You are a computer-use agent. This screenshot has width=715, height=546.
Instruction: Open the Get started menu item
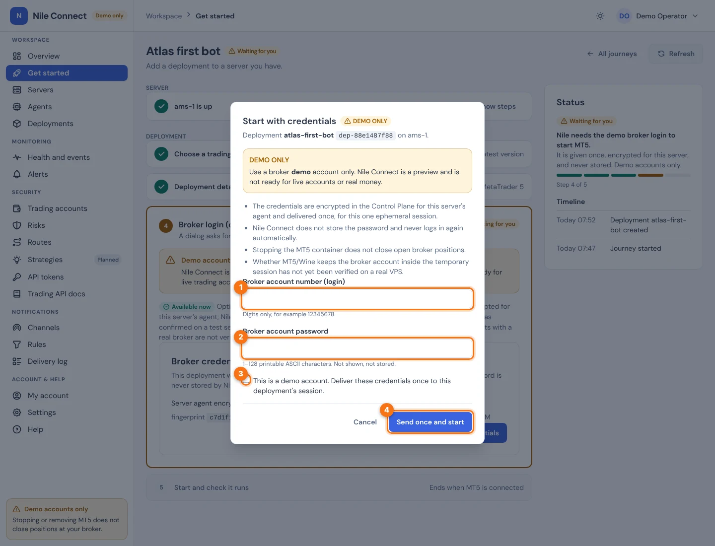pyautogui.click(x=67, y=73)
